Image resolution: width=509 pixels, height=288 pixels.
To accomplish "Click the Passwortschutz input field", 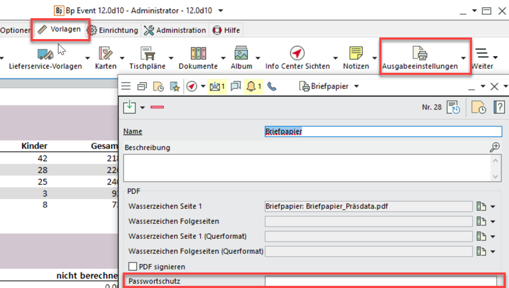I will (x=380, y=281).
